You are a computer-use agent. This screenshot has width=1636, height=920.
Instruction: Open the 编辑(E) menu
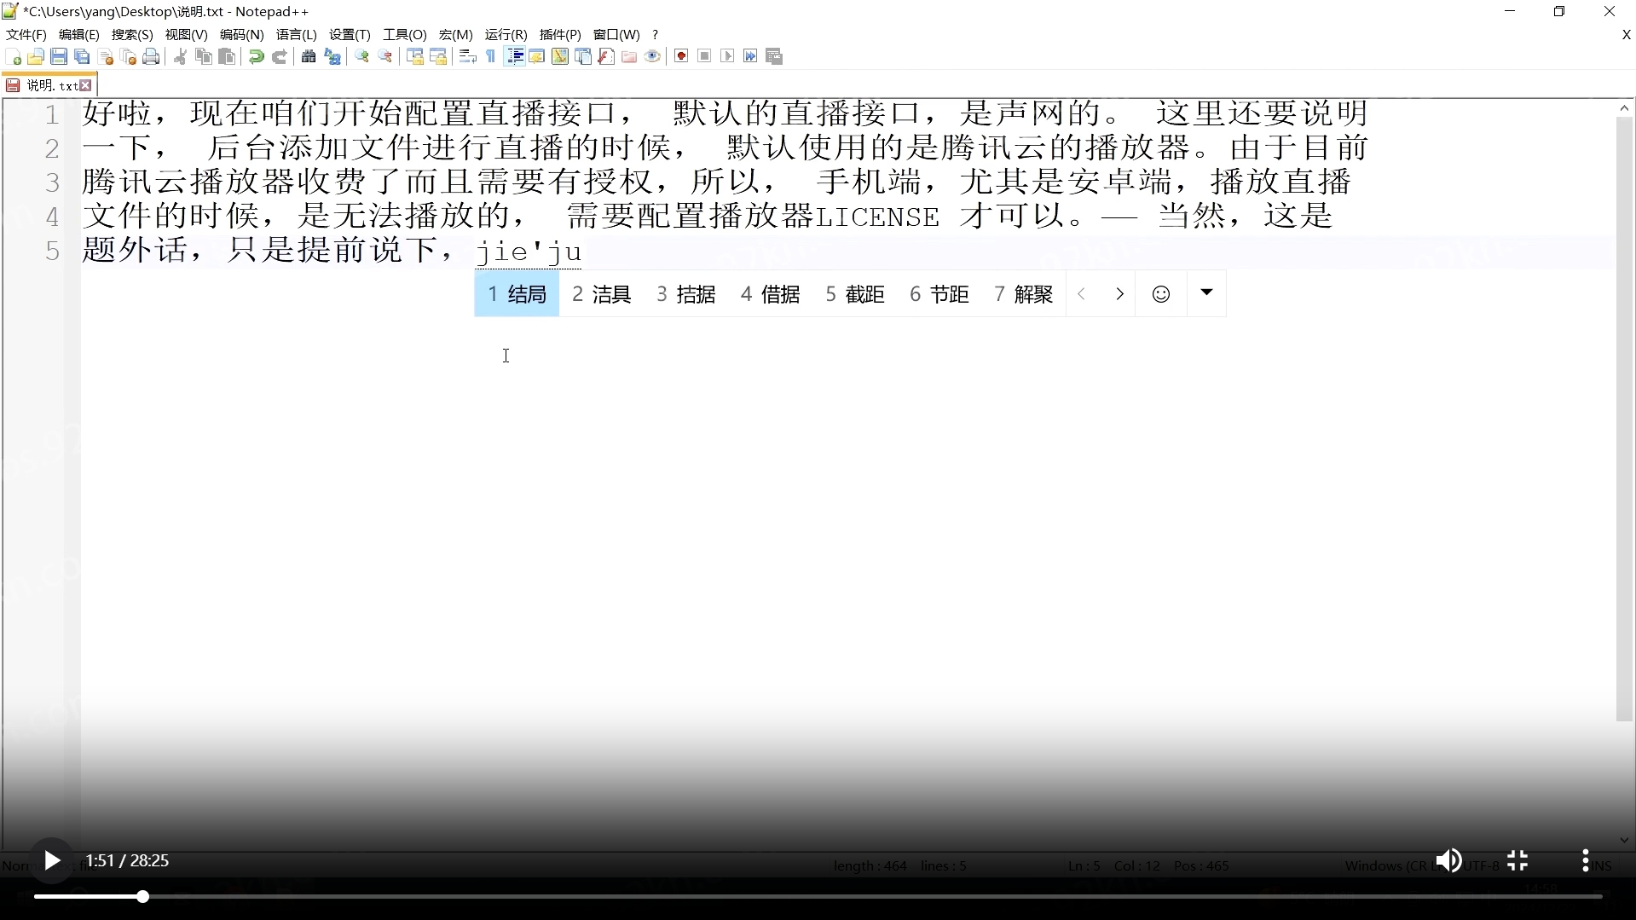coord(79,34)
